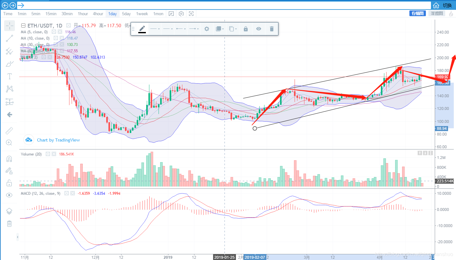Open MA (5, close, 0) settings gear
Image resolution: width=456 pixels, height=260 pixels.
[54, 32]
